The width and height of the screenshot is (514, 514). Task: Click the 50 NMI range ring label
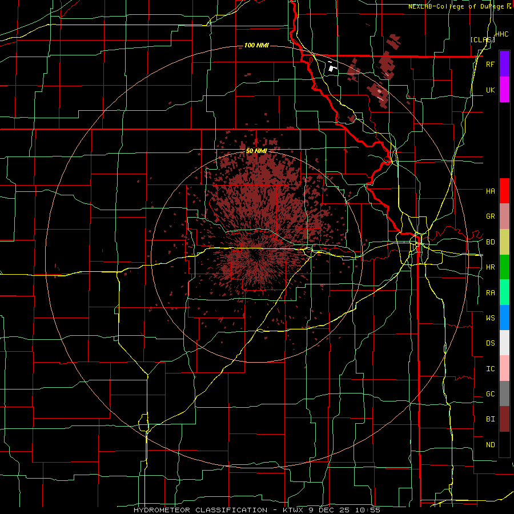256,151
